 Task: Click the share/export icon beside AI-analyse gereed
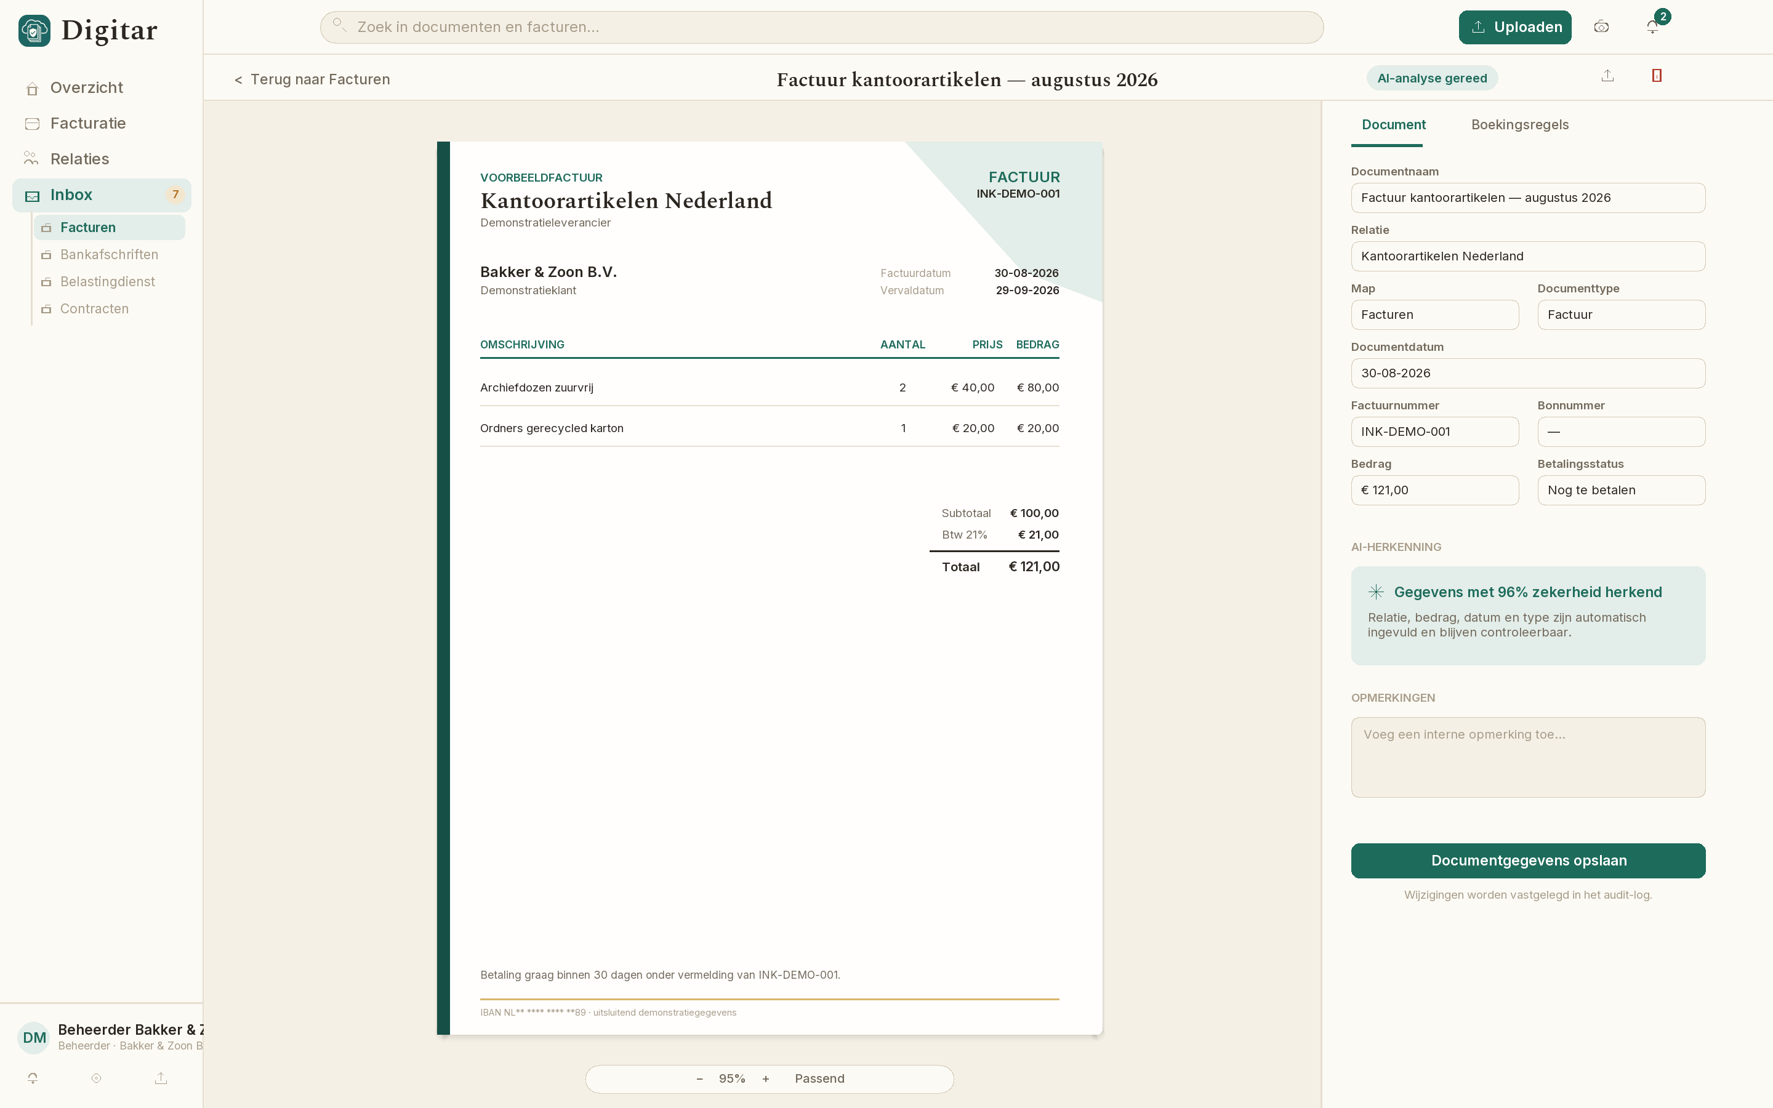pyautogui.click(x=1607, y=76)
